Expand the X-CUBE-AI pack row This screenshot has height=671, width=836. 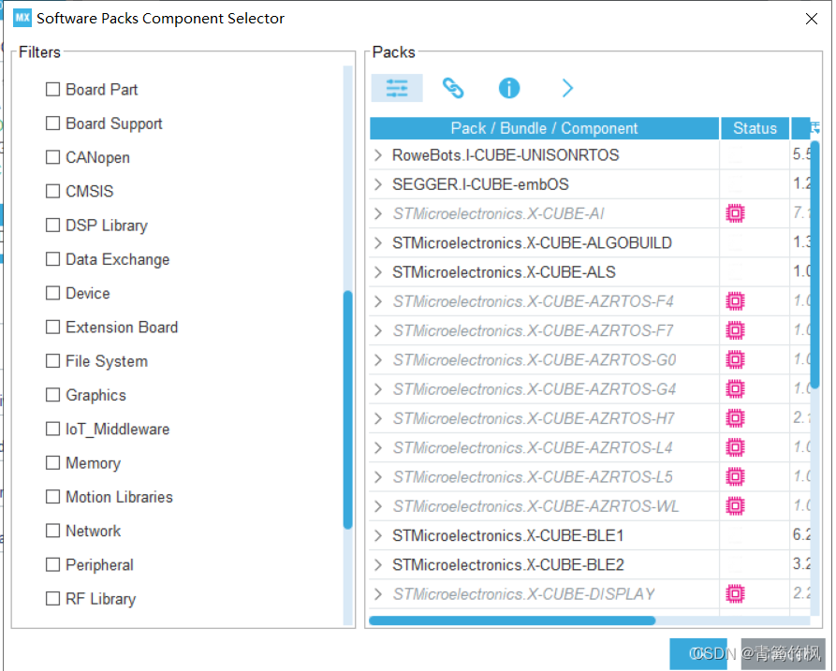pos(378,213)
